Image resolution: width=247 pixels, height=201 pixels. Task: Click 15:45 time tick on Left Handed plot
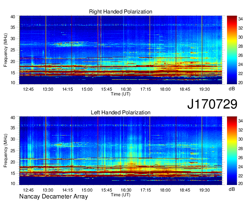(106, 190)
